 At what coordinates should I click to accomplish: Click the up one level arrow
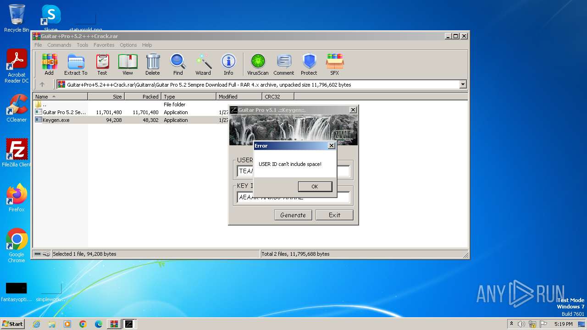[42, 84]
